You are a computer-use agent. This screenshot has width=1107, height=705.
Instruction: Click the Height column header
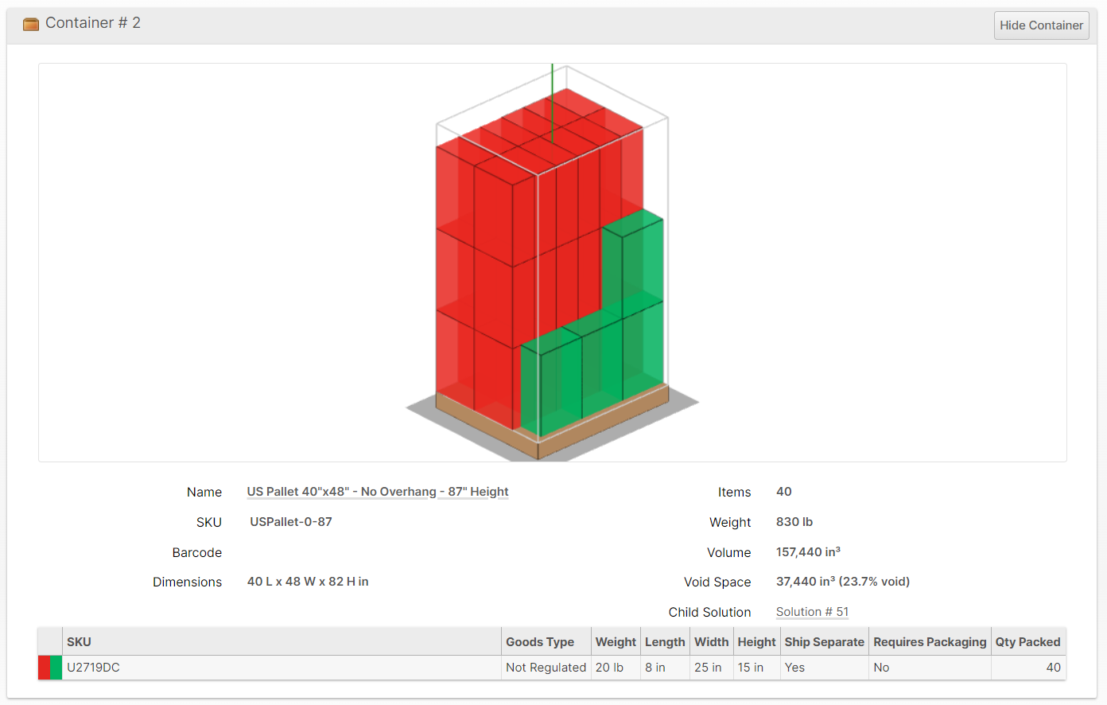756,642
